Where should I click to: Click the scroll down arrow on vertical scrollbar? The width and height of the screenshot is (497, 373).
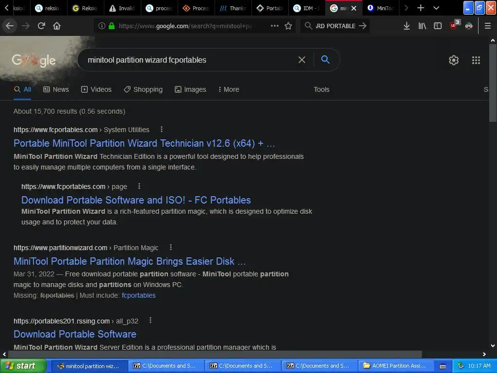493,346
